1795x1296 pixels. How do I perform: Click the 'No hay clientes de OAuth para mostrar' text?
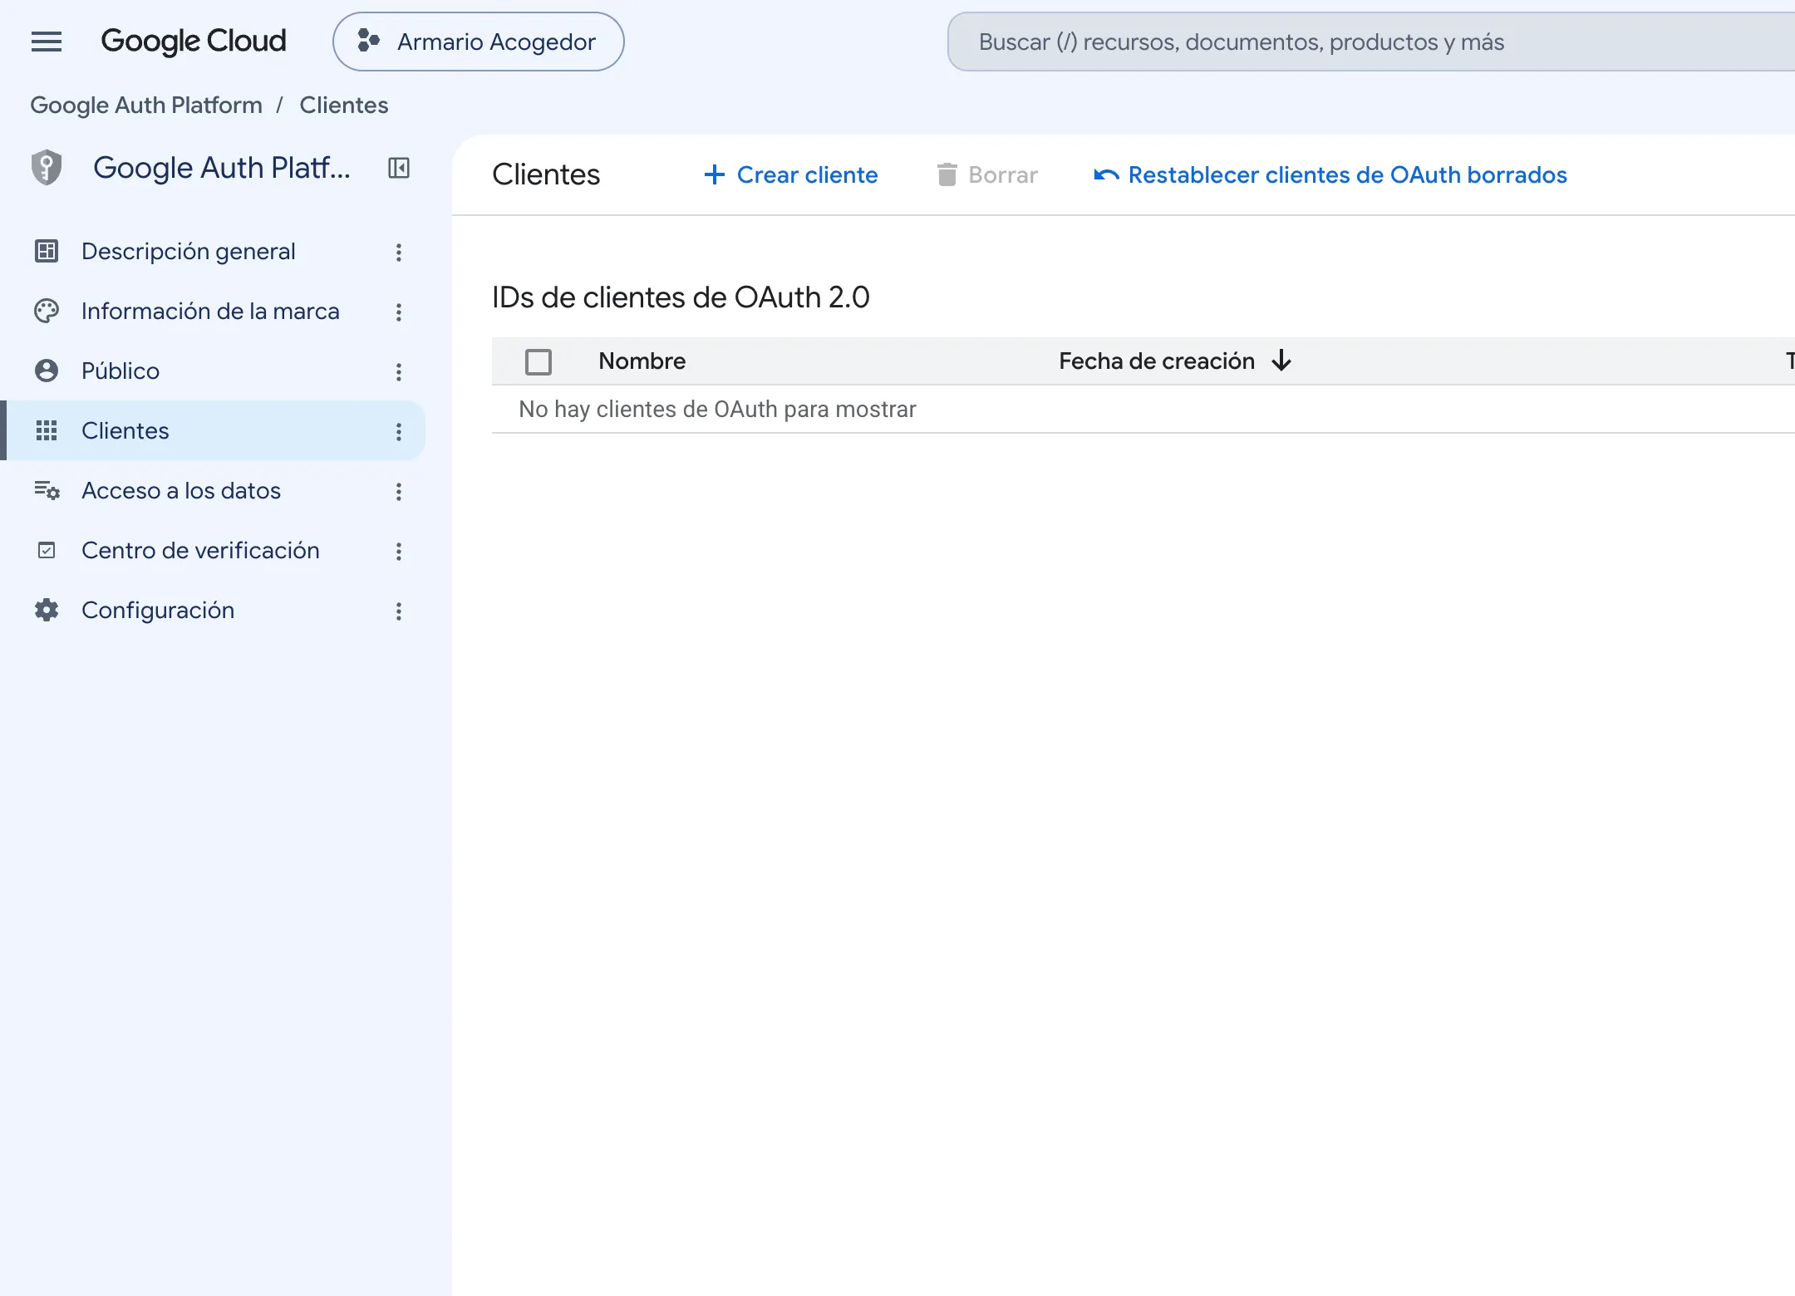pos(717,409)
